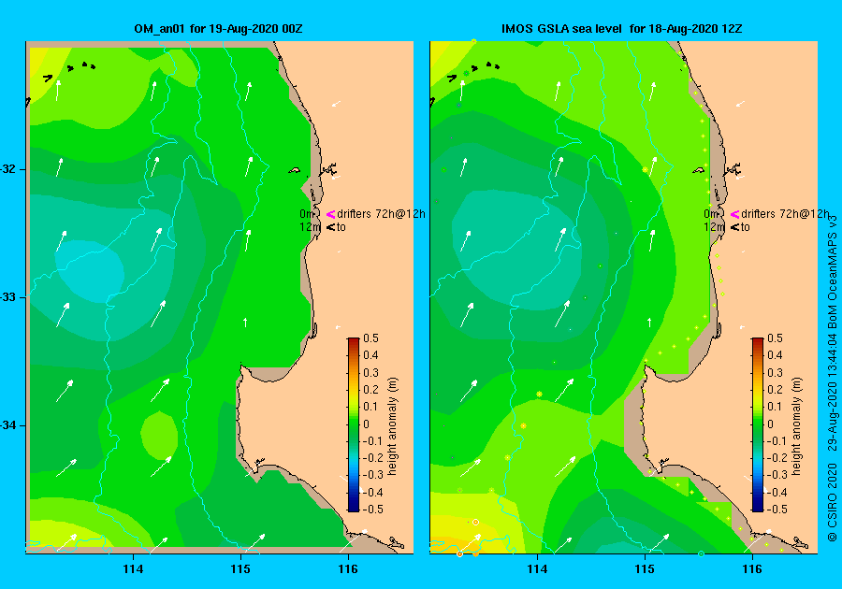Click the '0m' depth label in IMOS GSLA legend

[x=711, y=214]
